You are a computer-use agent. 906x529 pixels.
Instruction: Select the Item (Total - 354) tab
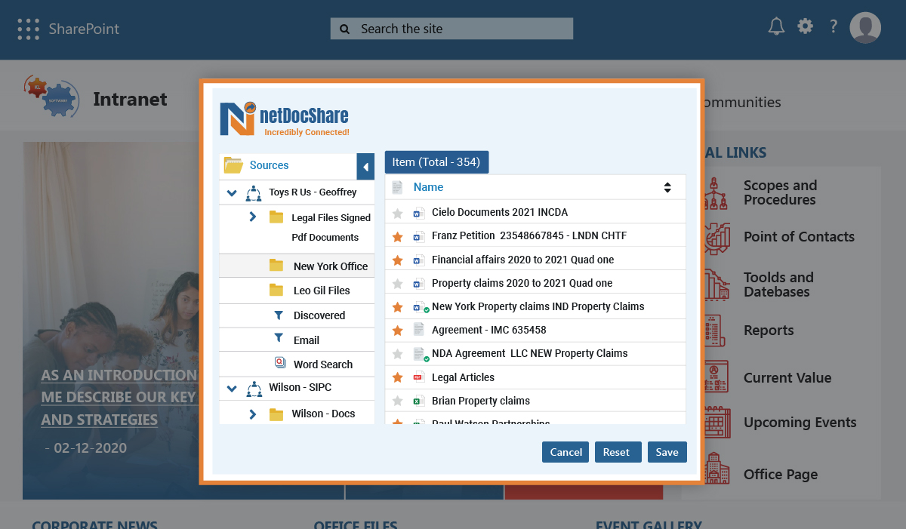(x=436, y=162)
